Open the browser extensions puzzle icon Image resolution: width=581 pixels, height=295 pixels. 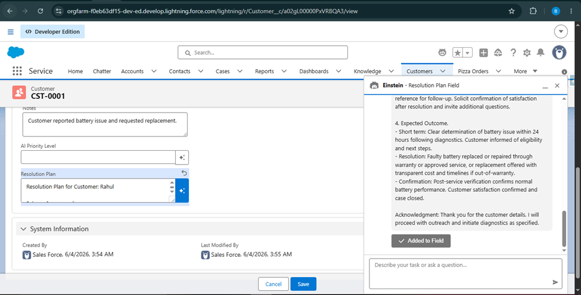[533, 11]
